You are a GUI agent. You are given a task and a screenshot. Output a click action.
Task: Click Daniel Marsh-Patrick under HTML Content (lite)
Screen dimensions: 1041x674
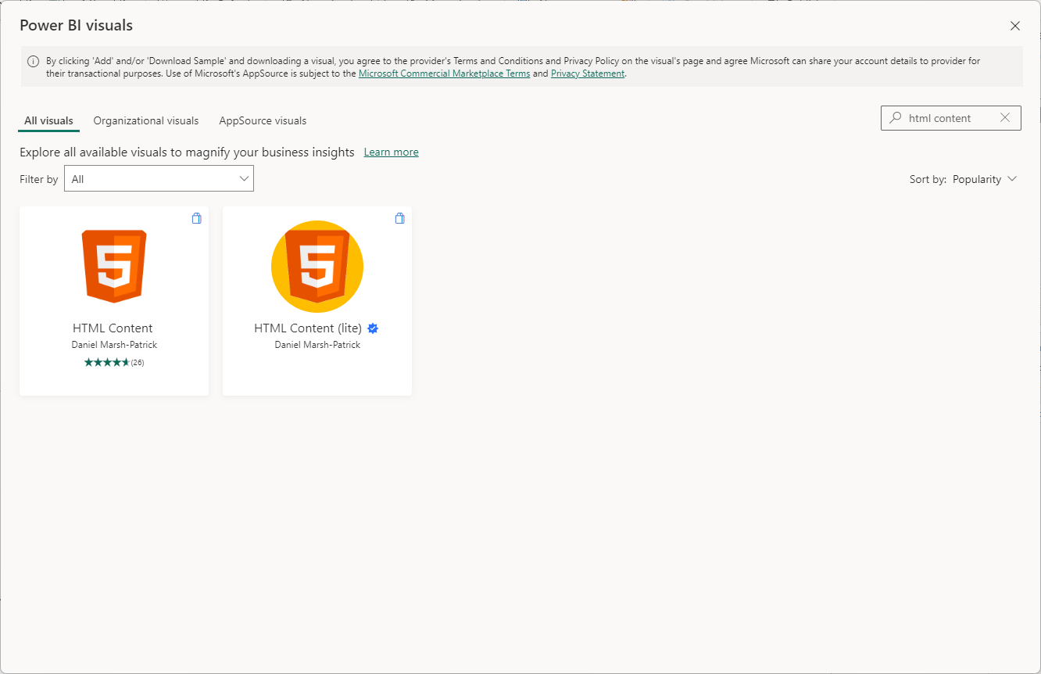317,345
